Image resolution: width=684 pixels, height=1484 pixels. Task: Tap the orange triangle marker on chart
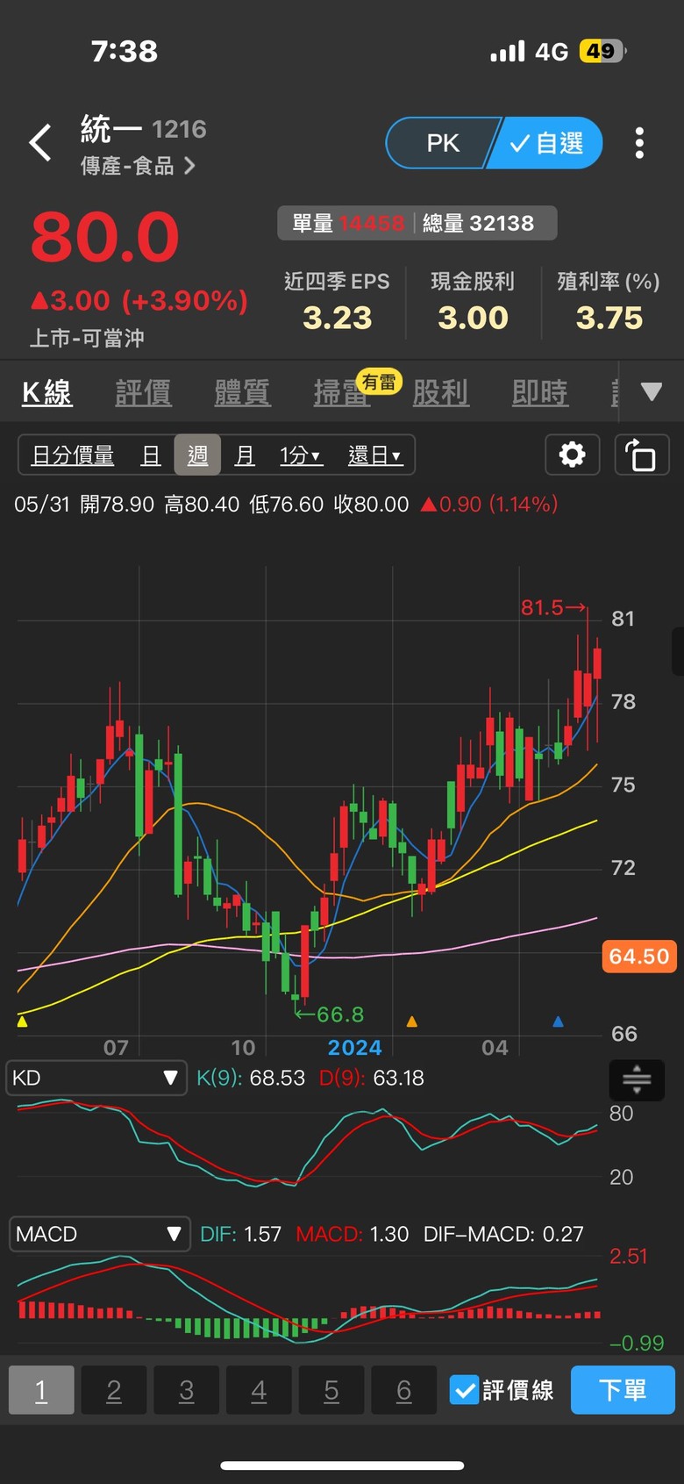click(x=412, y=1021)
